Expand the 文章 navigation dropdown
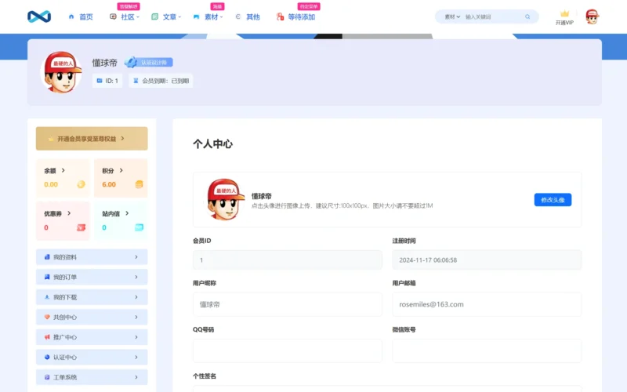Viewport: 627px width, 392px height. click(169, 16)
